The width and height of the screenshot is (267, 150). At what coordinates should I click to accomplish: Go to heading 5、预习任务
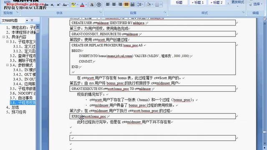(16, 112)
